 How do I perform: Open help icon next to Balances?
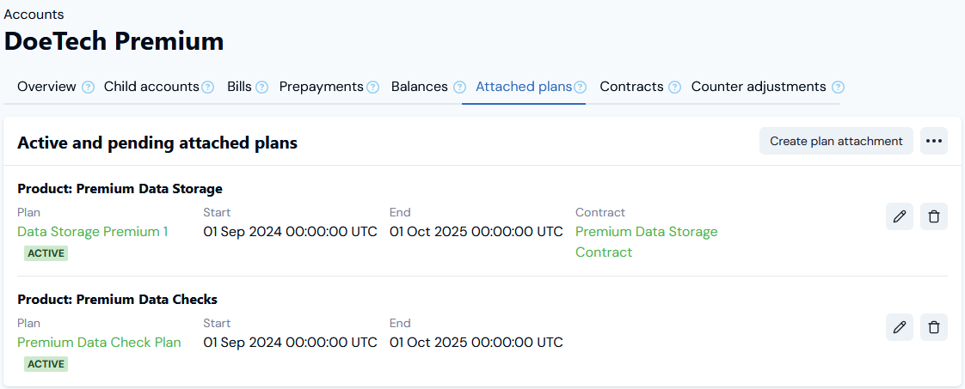click(x=460, y=88)
